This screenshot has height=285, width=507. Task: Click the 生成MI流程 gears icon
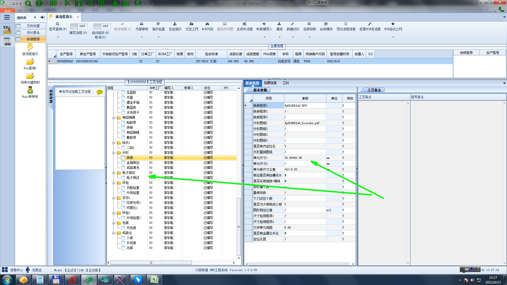click(245, 24)
